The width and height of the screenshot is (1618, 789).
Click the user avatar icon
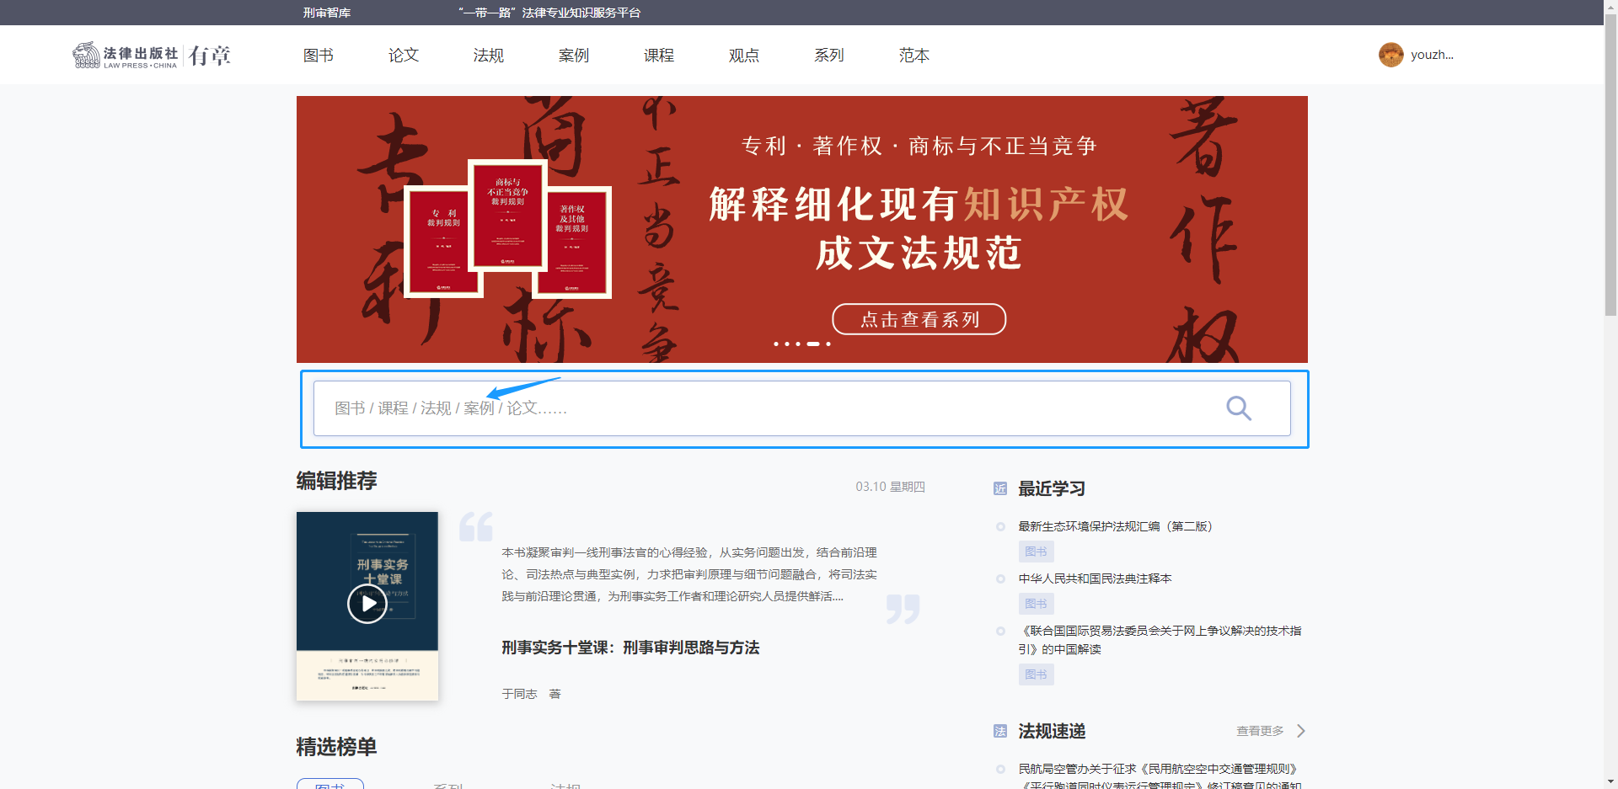[1390, 55]
